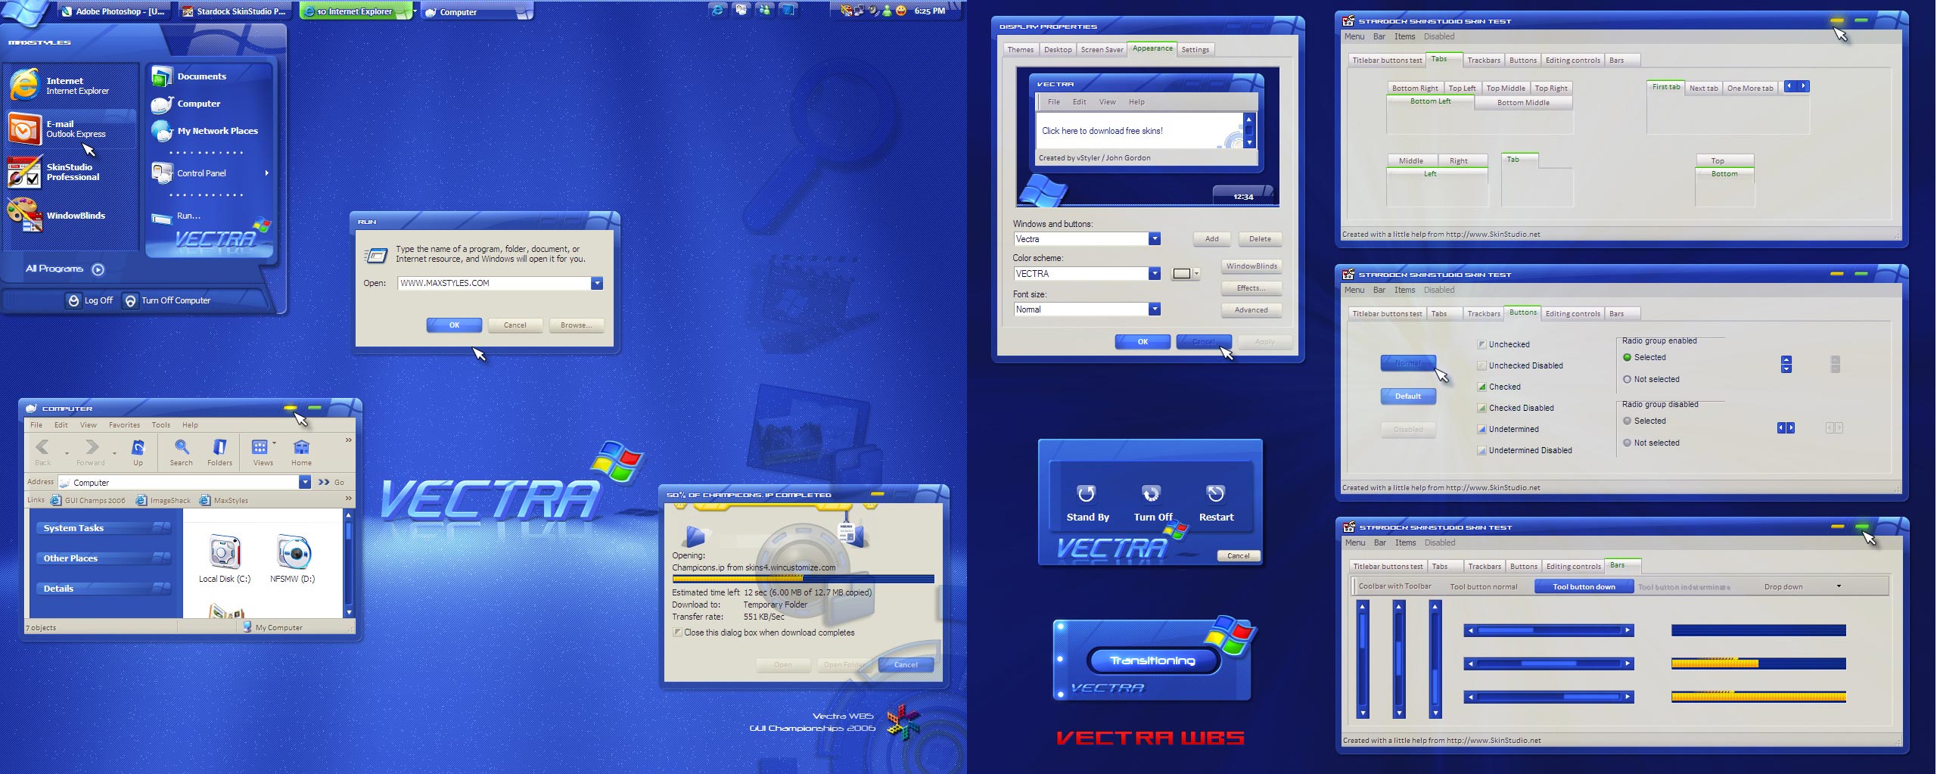Viewport: 1937px width, 774px height.
Task: Click the Restart power icon
Action: [1215, 493]
